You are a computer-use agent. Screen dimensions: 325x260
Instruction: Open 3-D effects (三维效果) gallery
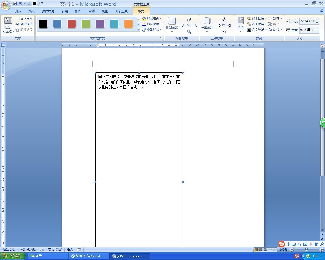(x=207, y=25)
